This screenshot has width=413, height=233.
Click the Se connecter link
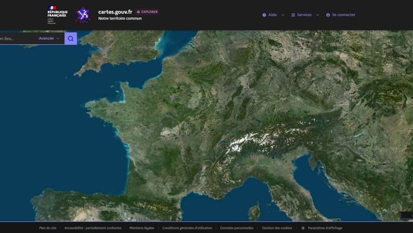(341, 15)
